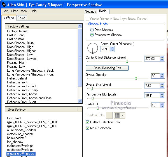
Task: Increase Center Offset Direction value
Action: tap(112, 48)
